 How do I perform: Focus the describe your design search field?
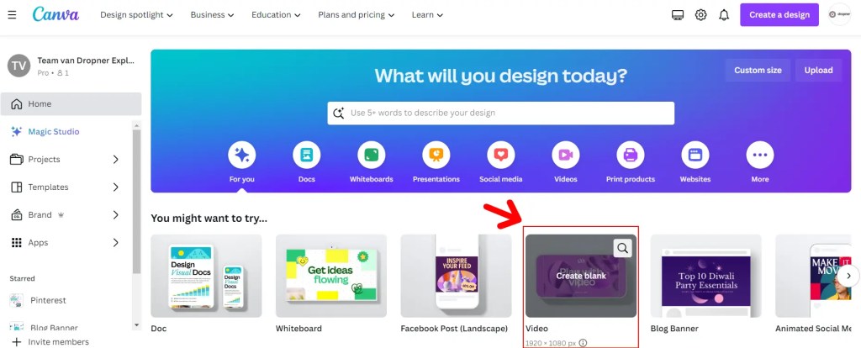pos(501,113)
